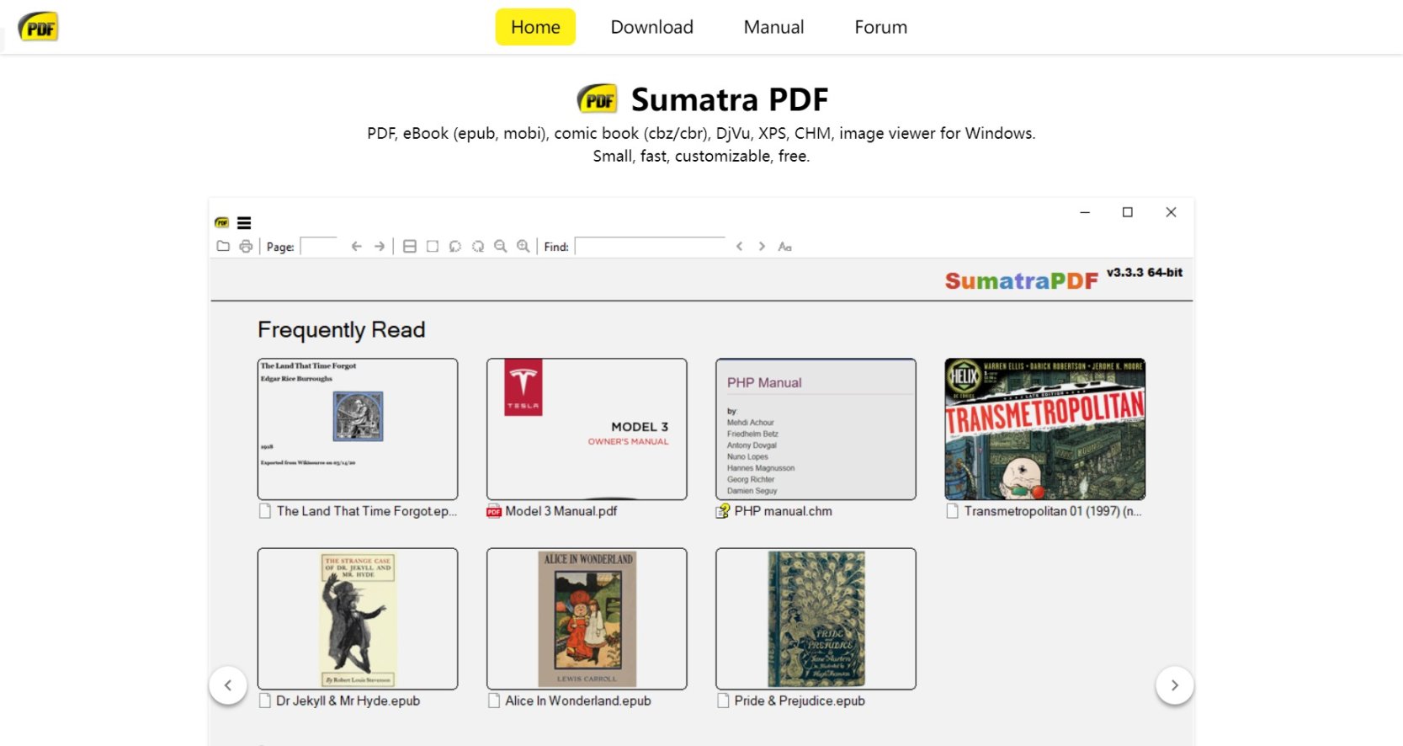Click the file name Dr Jekyll & Mr Hyde.epub

[x=348, y=701]
